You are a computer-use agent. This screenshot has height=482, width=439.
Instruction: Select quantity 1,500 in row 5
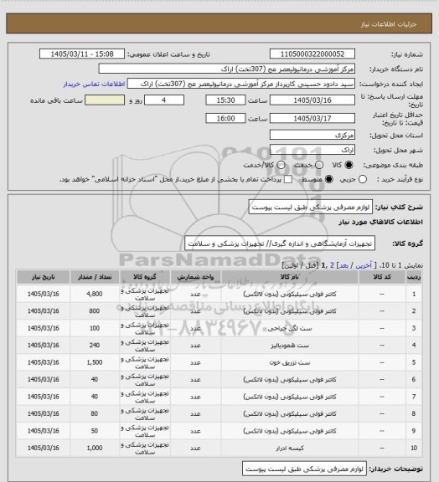click(x=94, y=362)
